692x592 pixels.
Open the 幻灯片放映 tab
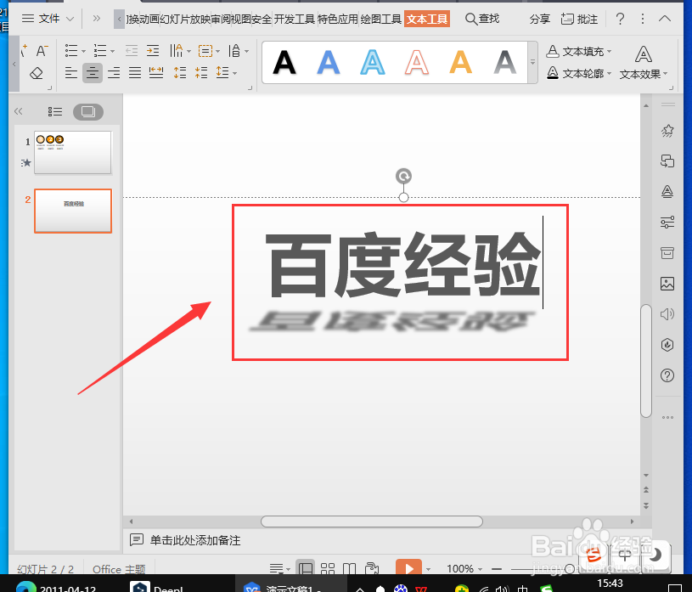click(185, 19)
